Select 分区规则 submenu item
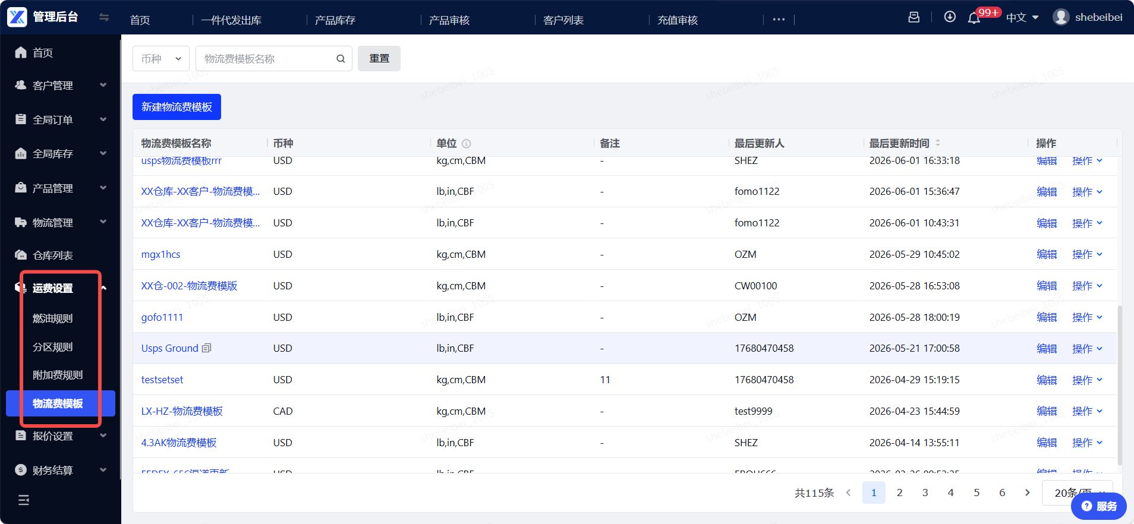Screen dimensions: 1134x524 click(53, 347)
